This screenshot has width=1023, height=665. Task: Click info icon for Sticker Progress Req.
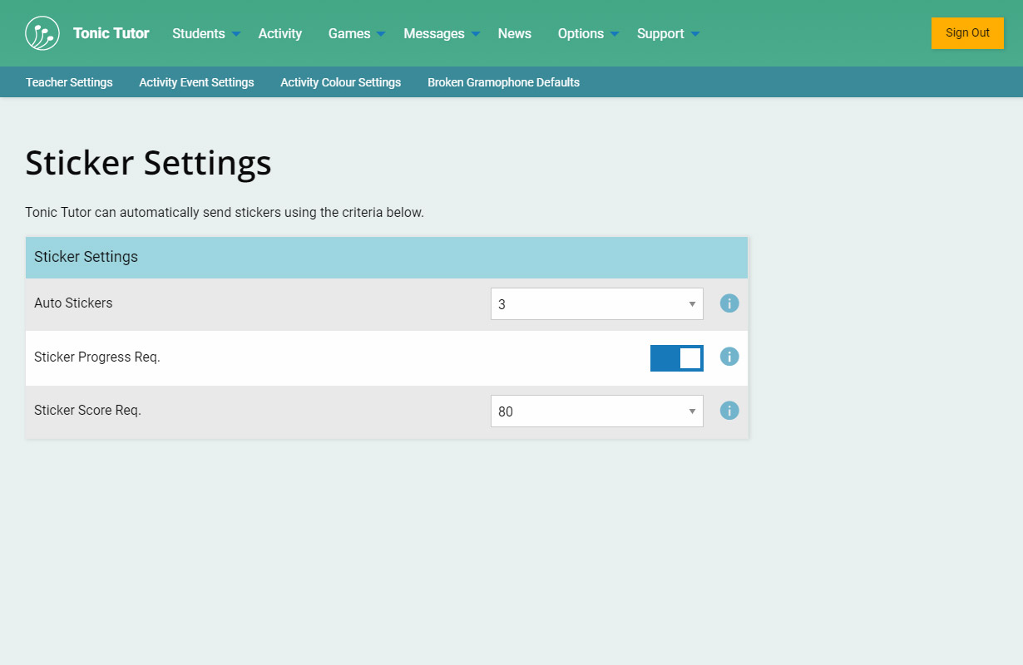(x=729, y=357)
